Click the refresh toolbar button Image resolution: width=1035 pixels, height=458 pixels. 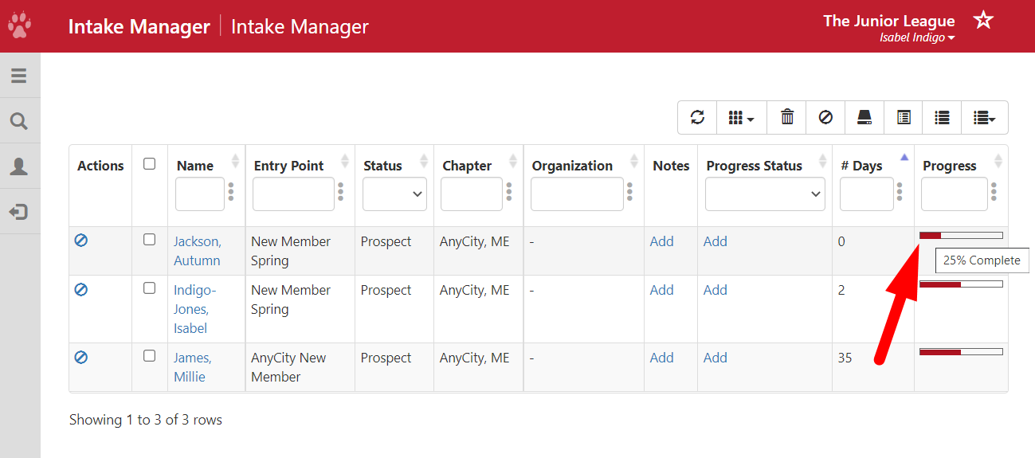[697, 117]
